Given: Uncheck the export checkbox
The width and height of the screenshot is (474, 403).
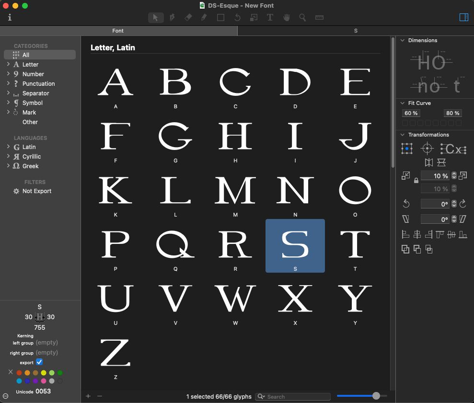Looking at the screenshot, I should [39, 362].
